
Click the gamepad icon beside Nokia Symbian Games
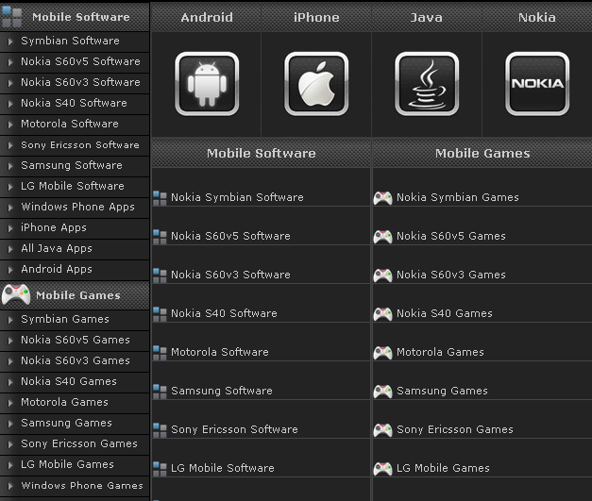(x=382, y=198)
